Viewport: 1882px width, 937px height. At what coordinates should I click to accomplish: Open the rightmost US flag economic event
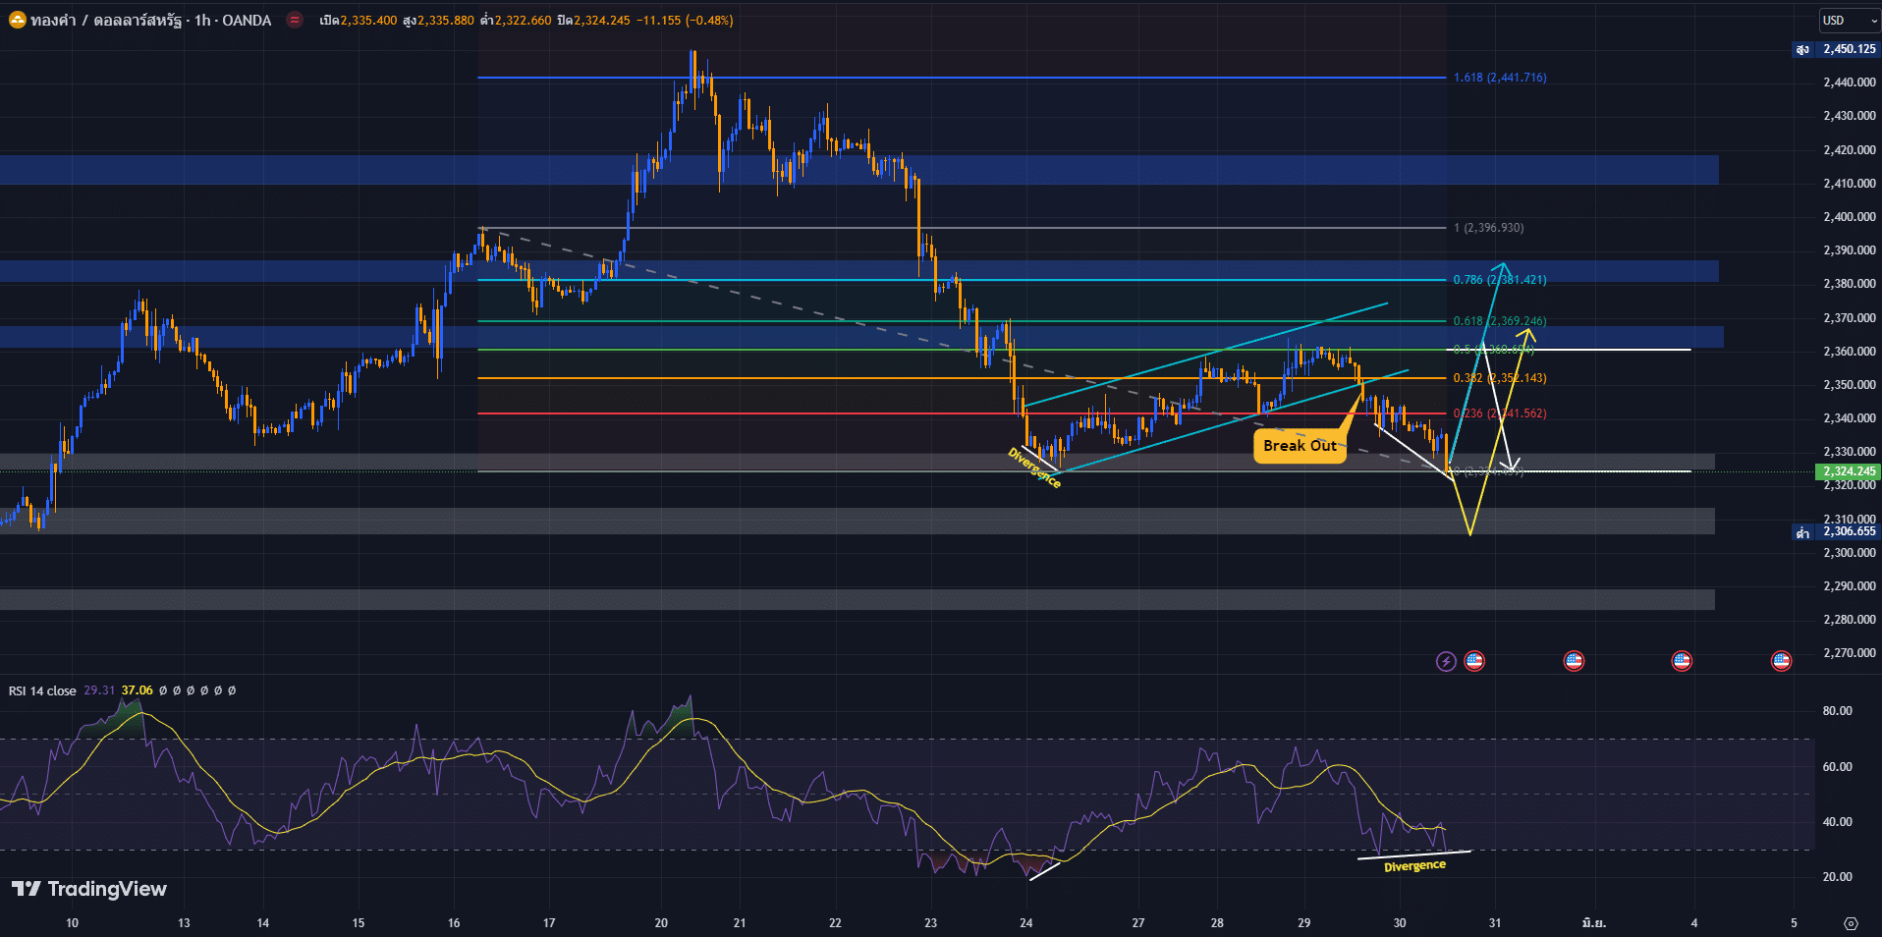pos(1781,661)
